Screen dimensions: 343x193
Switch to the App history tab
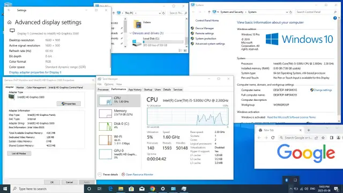pos(135,90)
